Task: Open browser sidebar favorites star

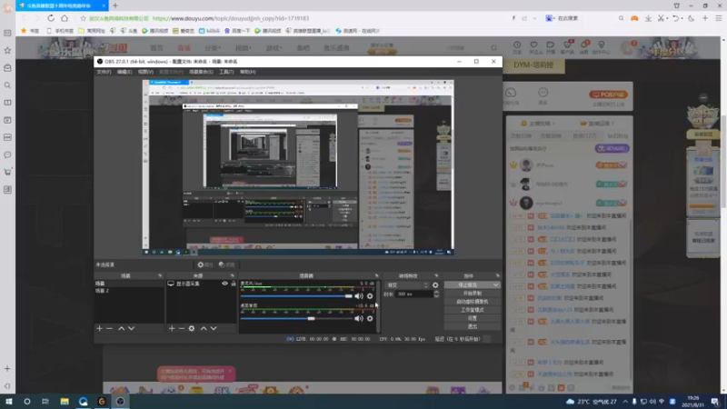Action: click(x=7, y=50)
